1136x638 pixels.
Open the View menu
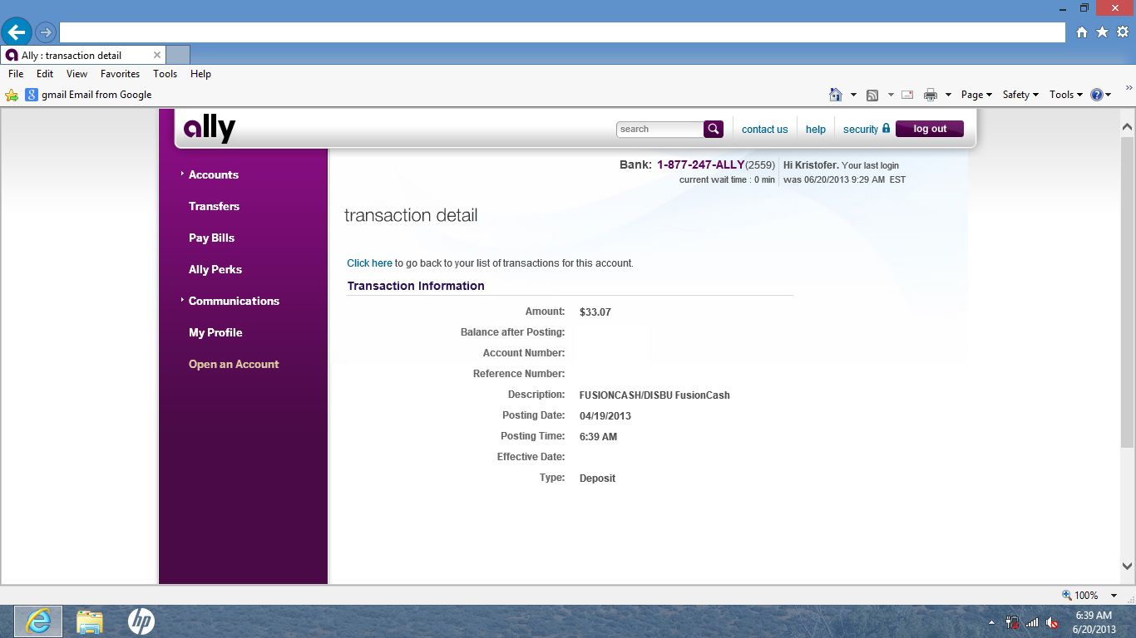(77, 74)
